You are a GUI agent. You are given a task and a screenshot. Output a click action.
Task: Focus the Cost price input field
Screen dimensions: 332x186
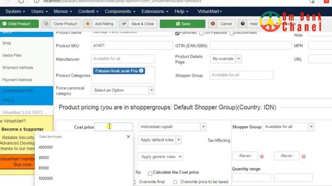114,127
